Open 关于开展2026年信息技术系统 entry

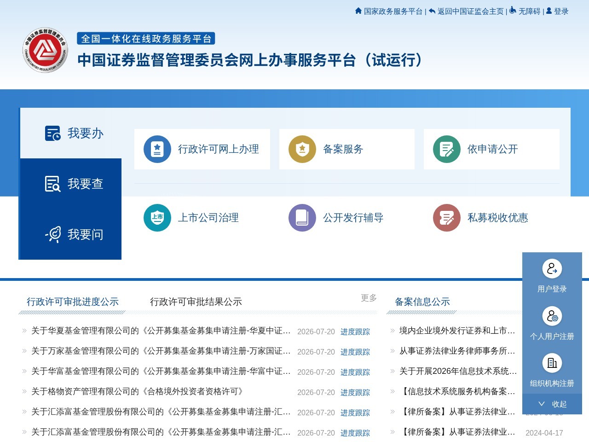point(458,371)
